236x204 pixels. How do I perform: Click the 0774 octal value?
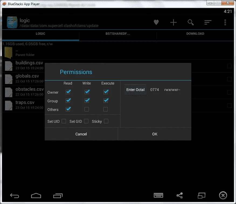pyautogui.click(x=155, y=90)
